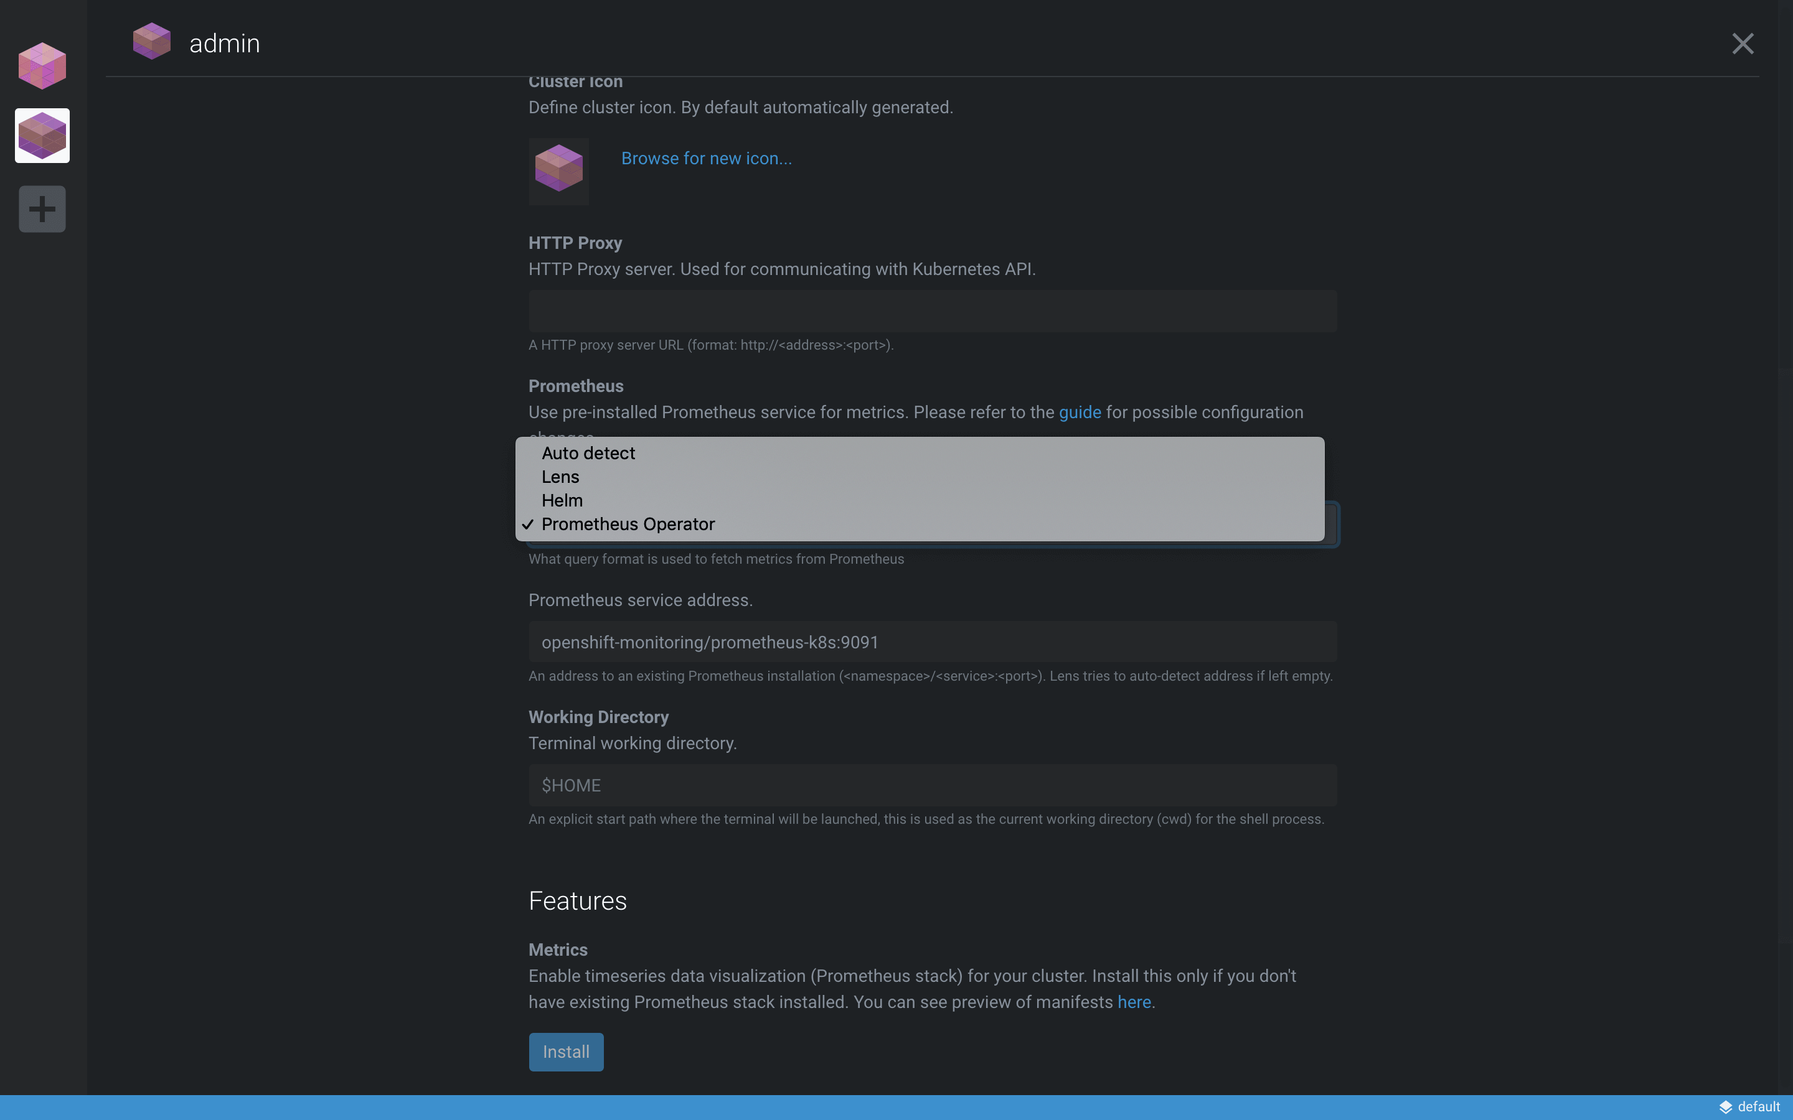Browse for new cluster icon
The image size is (1793, 1120).
[706, 157]
